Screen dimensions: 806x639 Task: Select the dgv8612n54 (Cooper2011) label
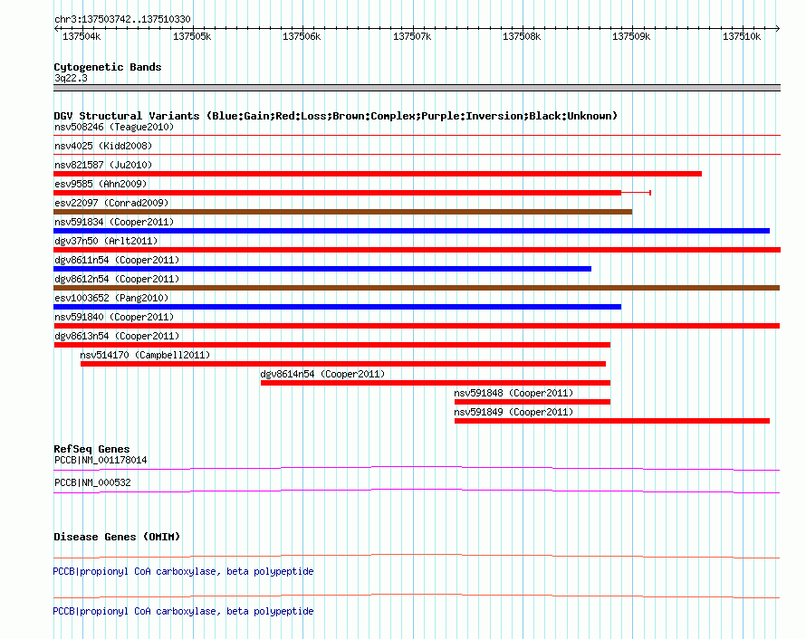[117, 279]
